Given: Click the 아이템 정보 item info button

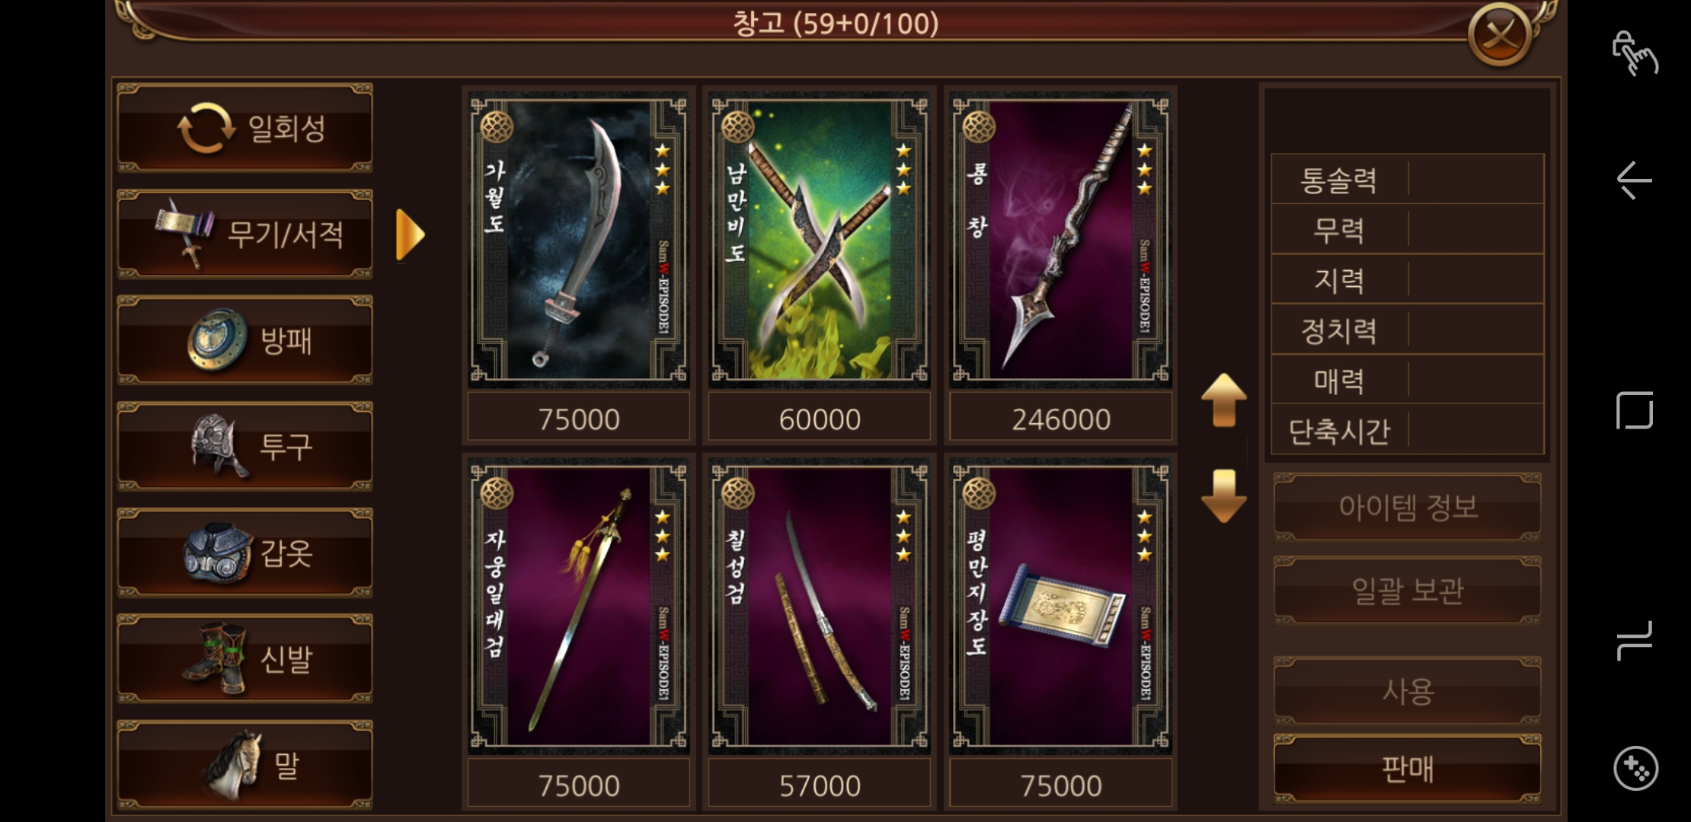Looking at the screenshot, I should click(x=1407, y=507).
